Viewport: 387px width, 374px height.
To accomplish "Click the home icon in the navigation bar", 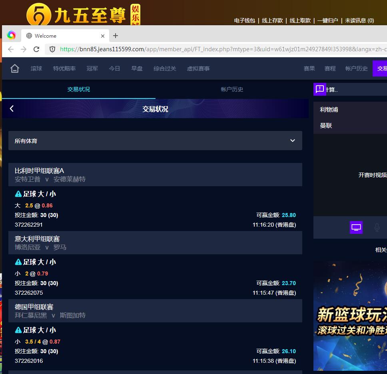I will click(15, 68).
